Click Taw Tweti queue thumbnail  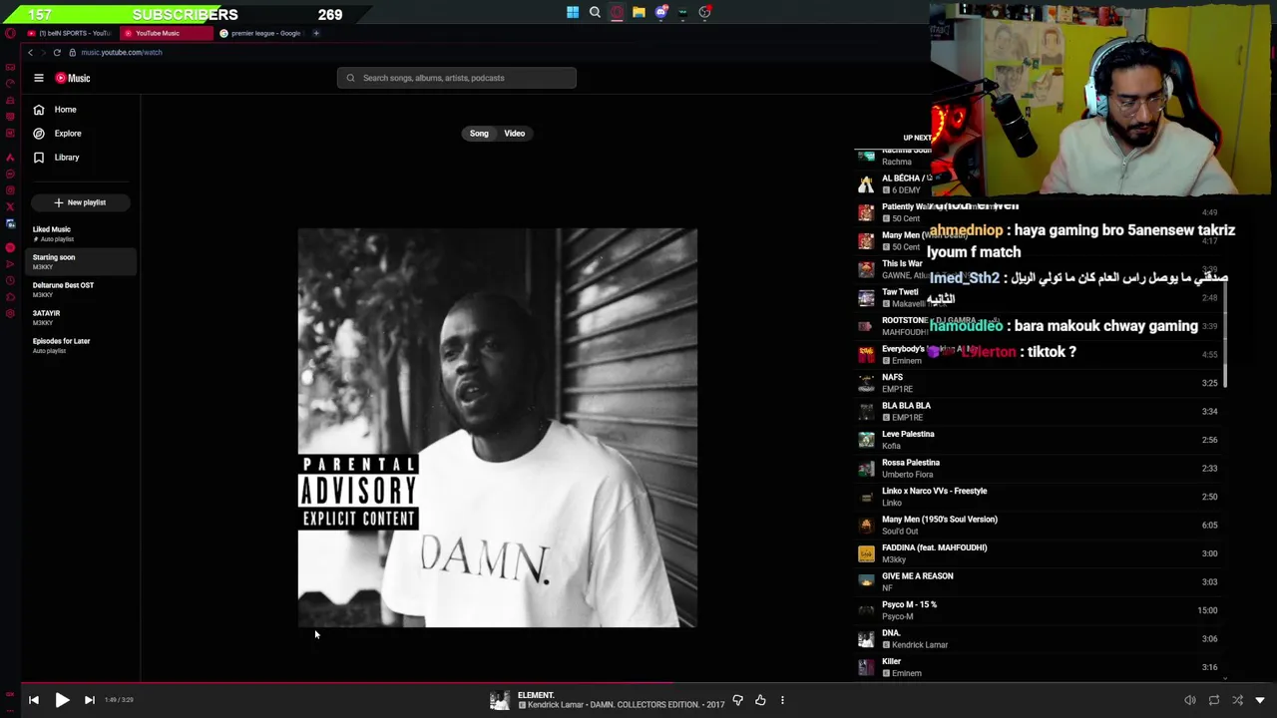866,298
